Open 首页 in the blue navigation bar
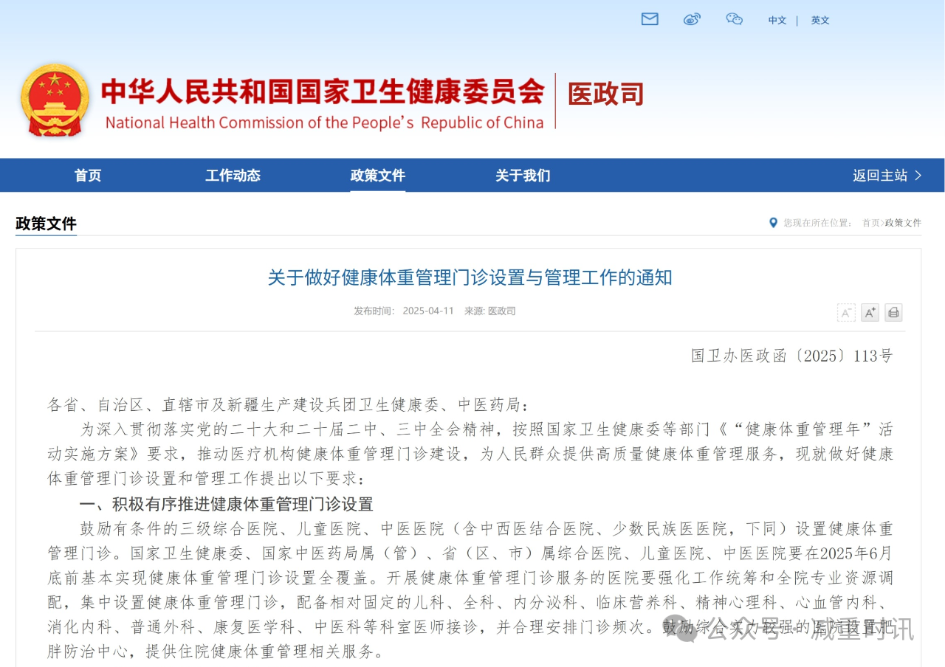The width and height of the screenshot is (945, 667). (x=88, y=176)
